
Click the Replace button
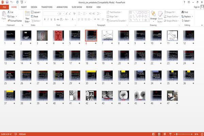point(187,16)
